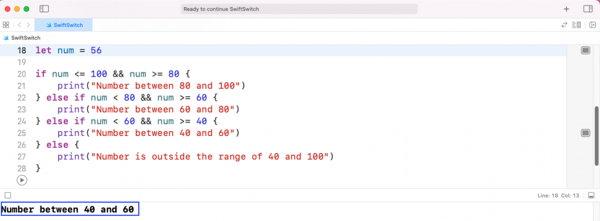Add editor on the right icon
The height and width of the screenshot is (221, 600).
[x=593, y=25]
